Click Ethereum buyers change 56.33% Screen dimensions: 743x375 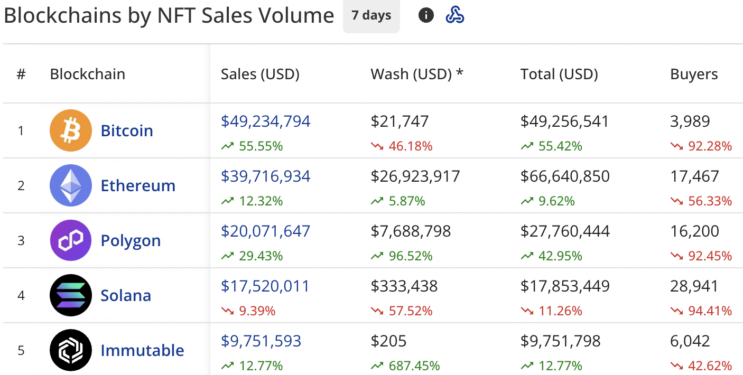tap(701, 201)
